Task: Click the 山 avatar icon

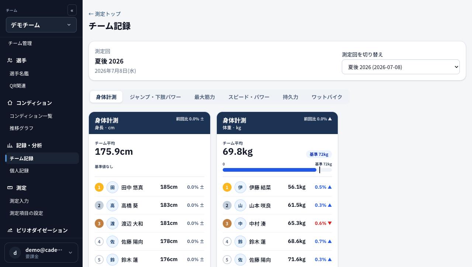Action: click(240, 205)
